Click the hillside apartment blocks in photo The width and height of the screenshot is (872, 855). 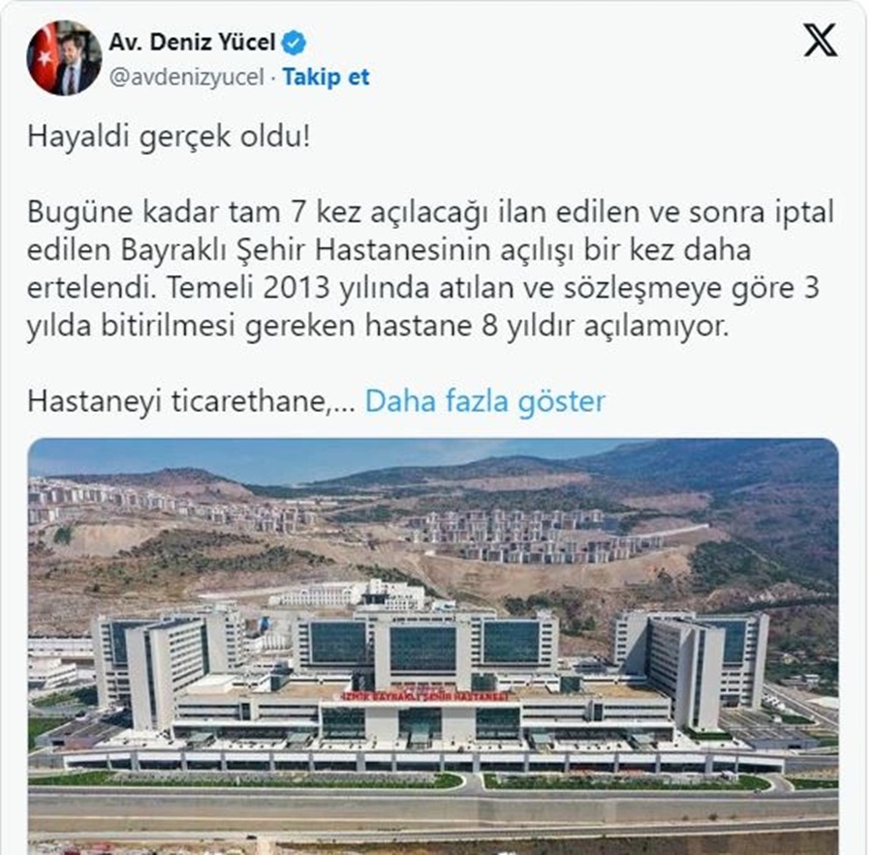point(534,535)
